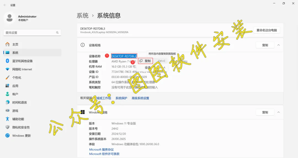This screenshot has height=158, width=298.
Task: Click the back arrow in title bar
Action: (x=5, y=5)
